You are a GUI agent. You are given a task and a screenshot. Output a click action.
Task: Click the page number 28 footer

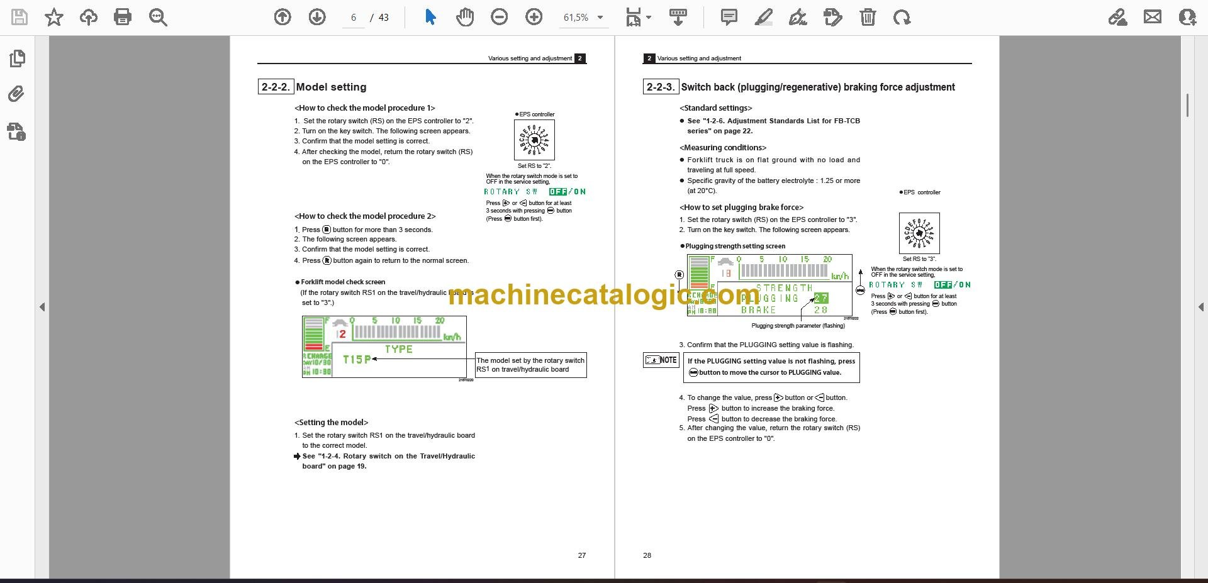point(647,555)
